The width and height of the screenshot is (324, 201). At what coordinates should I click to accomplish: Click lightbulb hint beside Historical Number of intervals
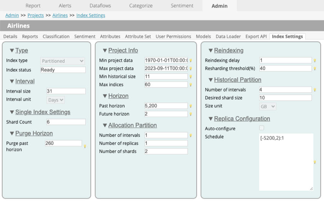click(x=315, y=90)
